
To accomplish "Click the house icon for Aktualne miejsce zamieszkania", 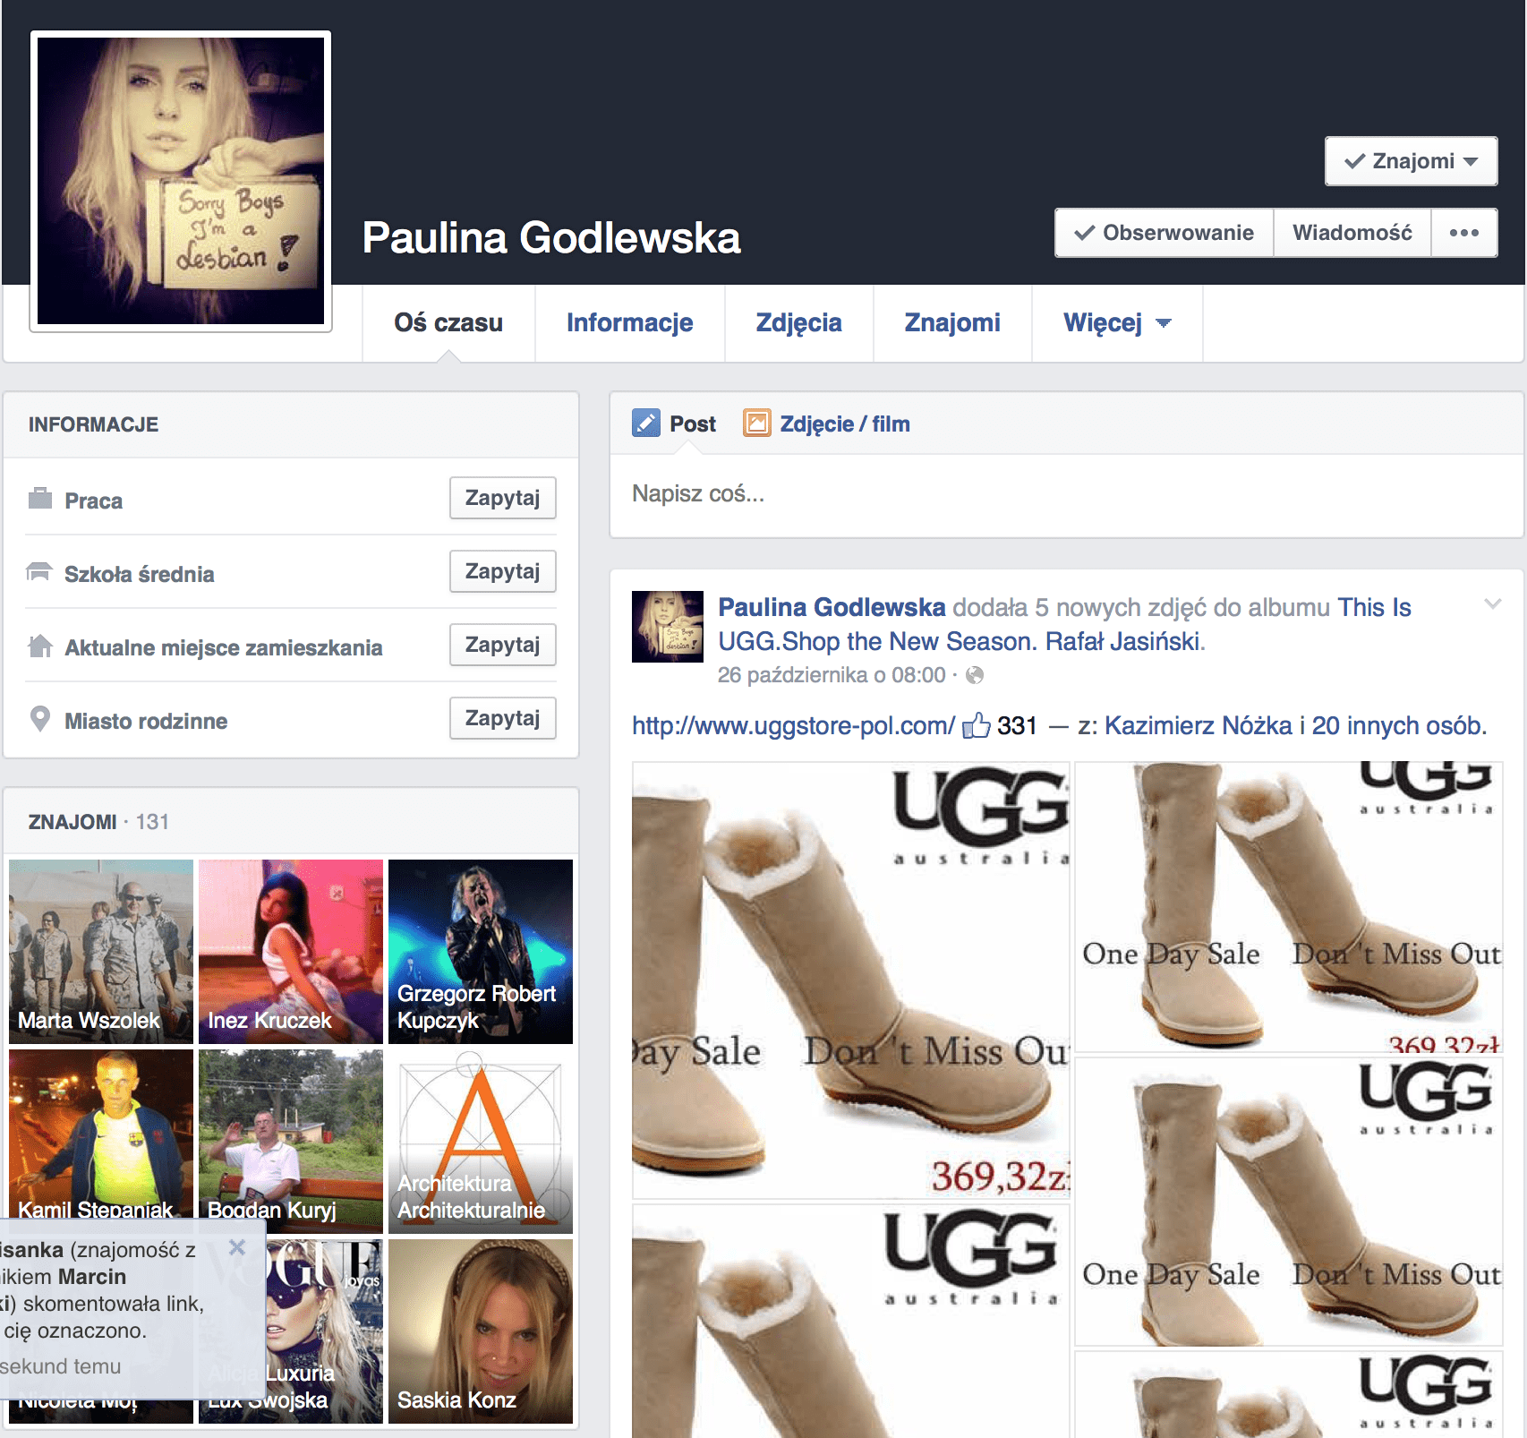I will coord(40,646).
